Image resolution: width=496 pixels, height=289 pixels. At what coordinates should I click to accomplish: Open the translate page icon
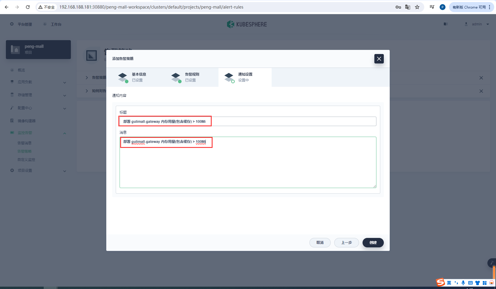408,7
